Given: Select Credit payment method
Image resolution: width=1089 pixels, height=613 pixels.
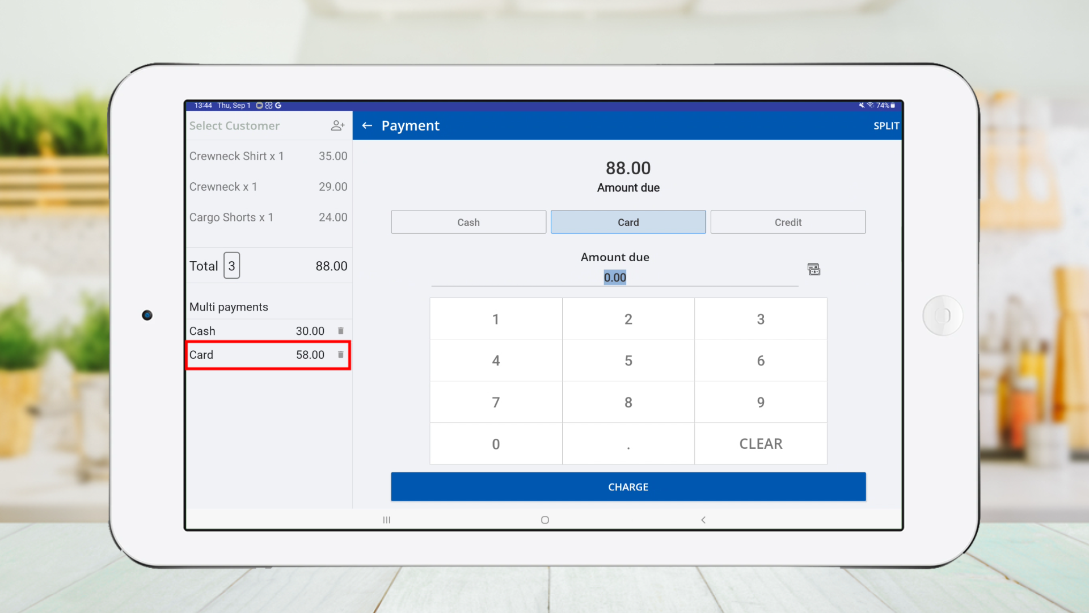Looking at the screenshot, I should (x=788, y=222).
